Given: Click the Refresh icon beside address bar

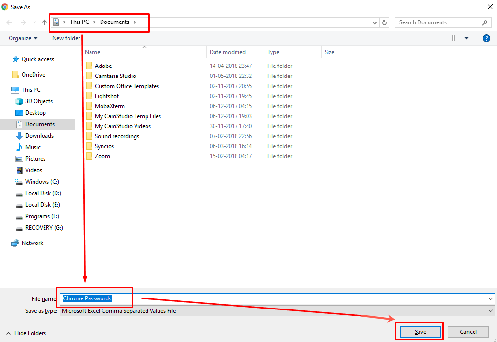Looking at the screenshot, I should pos(384,22).
